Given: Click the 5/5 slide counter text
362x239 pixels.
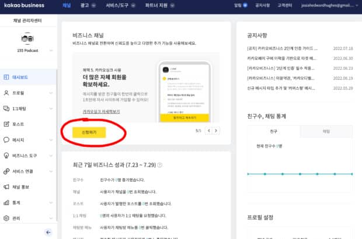Looking at the screenshot, I should coord(199,131).
